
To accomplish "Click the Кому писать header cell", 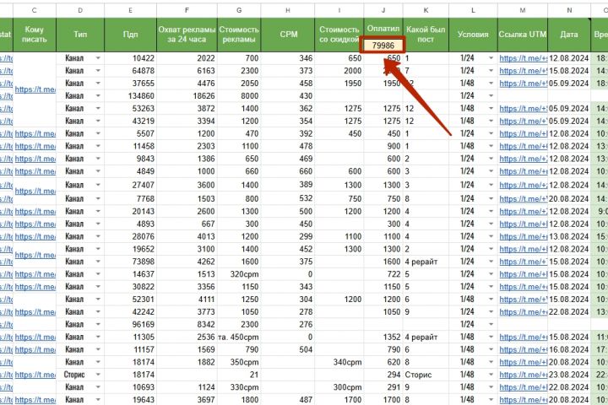I will pos(35,35).
